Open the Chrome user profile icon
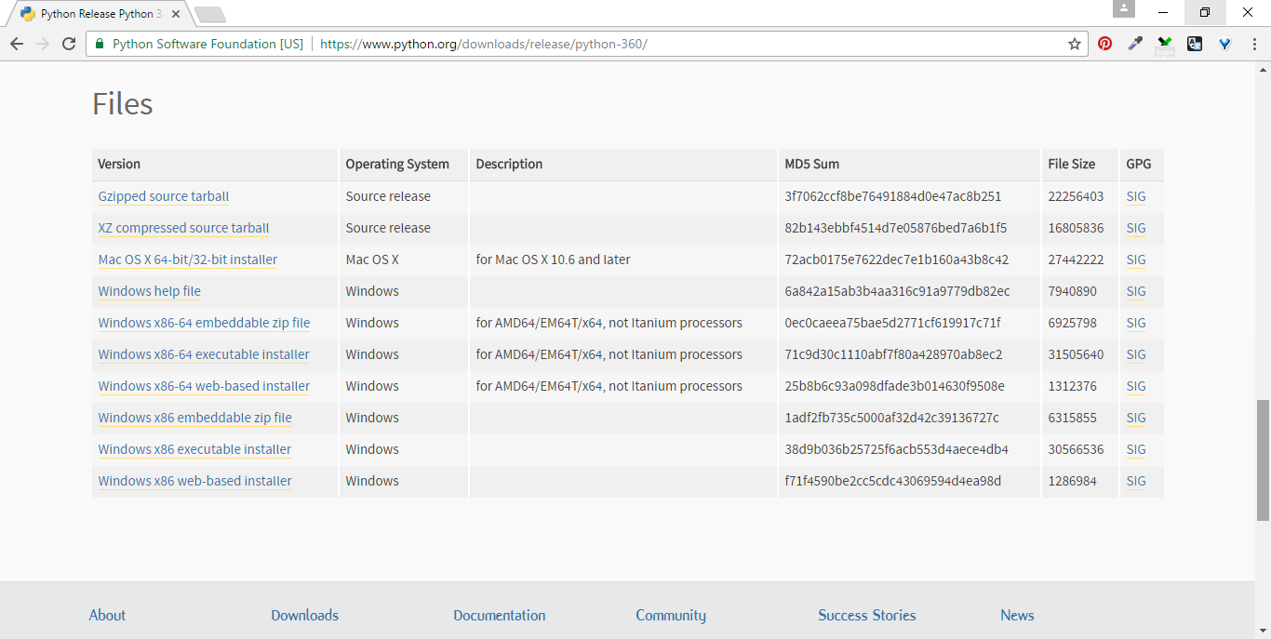Screen dimensions: 1271x639 point(1124,9)
